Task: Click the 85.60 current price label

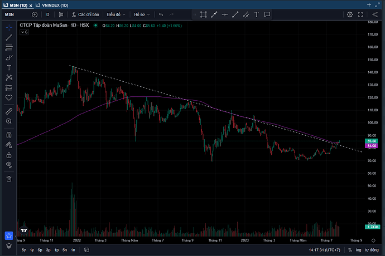Action: pos(372,141)
